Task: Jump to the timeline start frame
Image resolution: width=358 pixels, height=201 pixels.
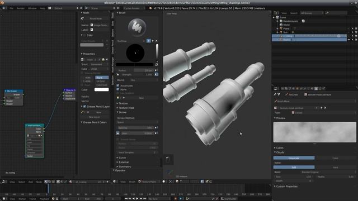Action: pyautogui.click(x=126, y=199)
